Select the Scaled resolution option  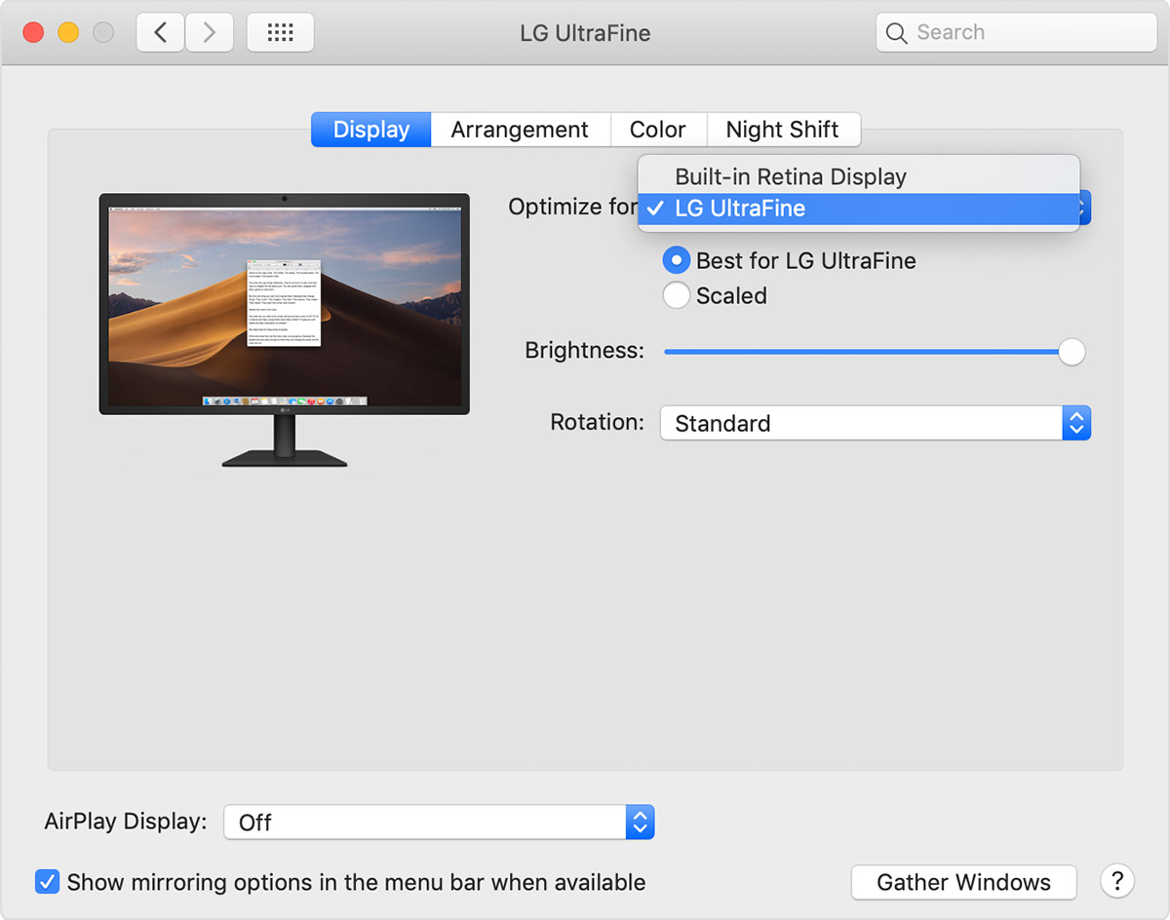tap(677, 295)
